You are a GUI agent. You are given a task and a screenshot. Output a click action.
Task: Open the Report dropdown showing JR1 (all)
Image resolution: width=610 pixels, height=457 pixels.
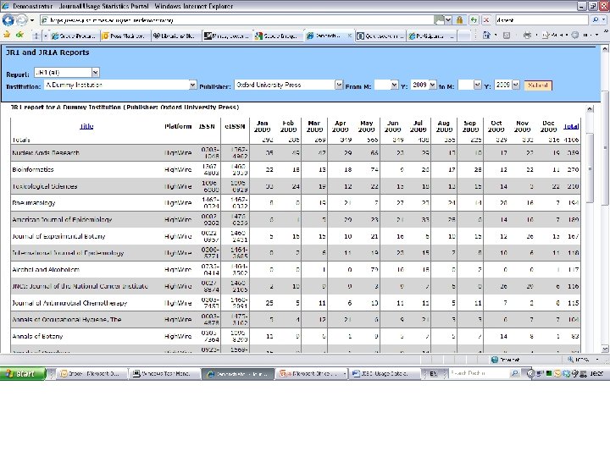tap(67, 72)
